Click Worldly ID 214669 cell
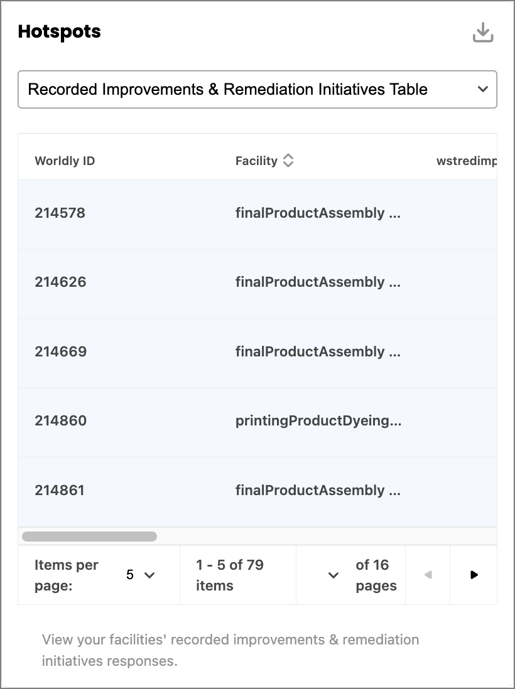Viewport: 515px width, 689px height. click(61, 351)
